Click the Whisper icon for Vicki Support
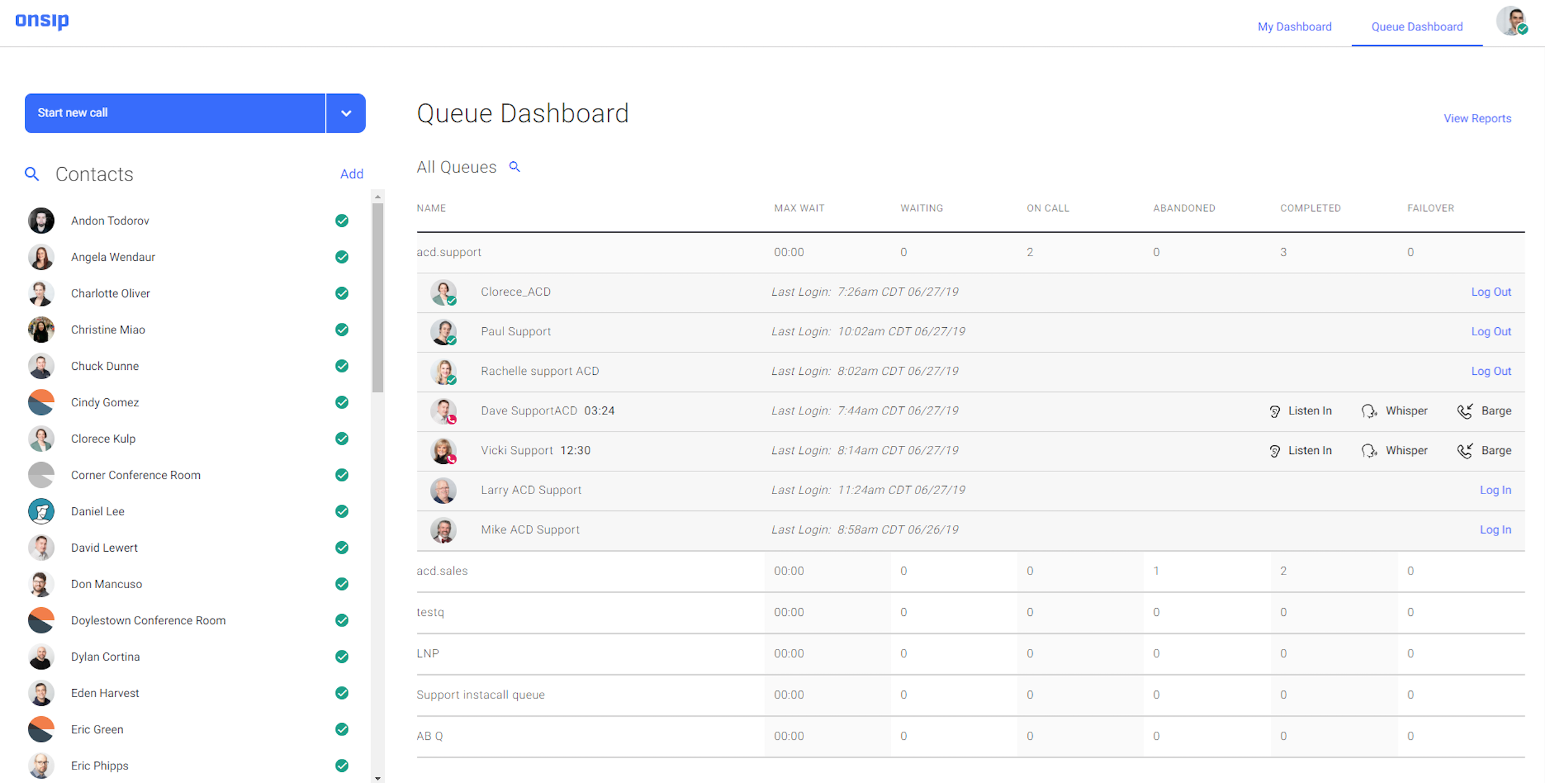Viewport: 1545px width, 783px height. tap(1368, 450)
